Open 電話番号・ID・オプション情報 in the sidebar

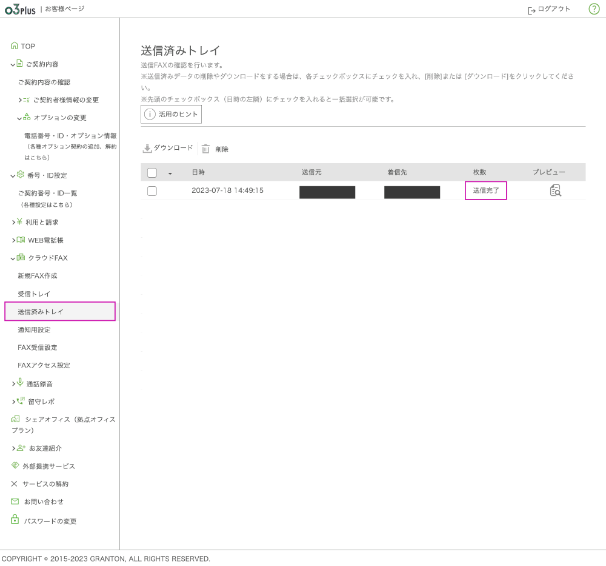click(x=70, y=135)
